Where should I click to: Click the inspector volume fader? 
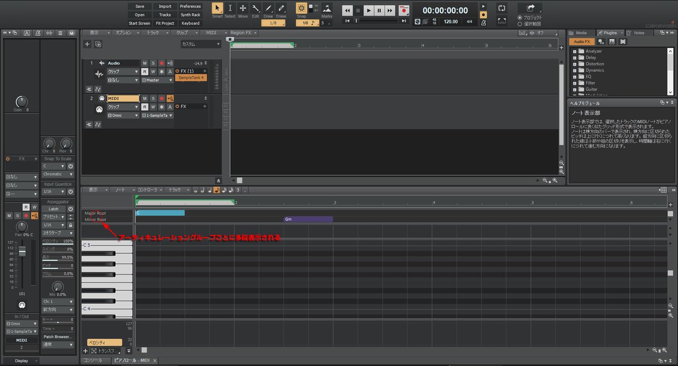[x=23, y=252]
